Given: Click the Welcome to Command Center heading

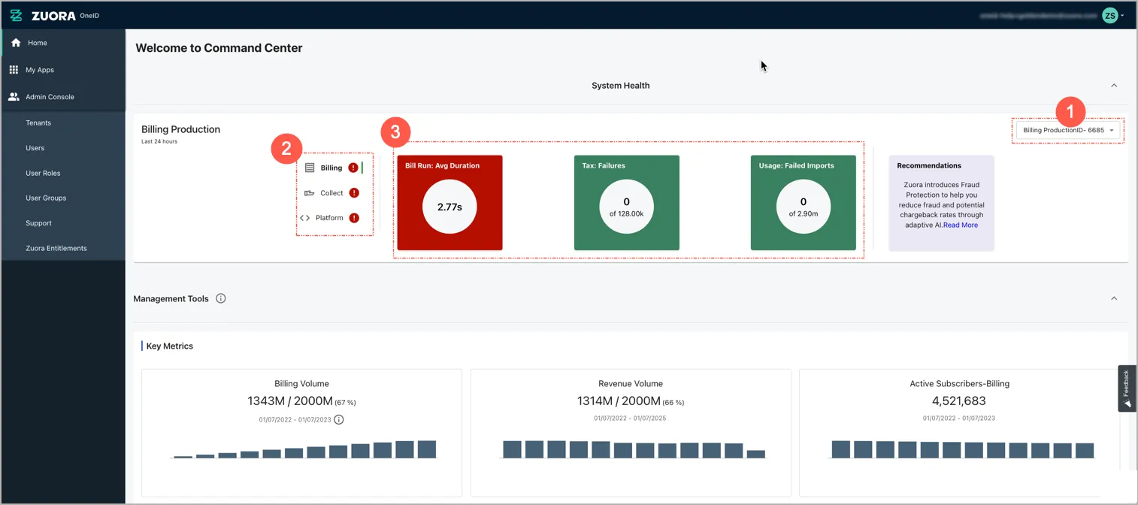Looking at the screenshot, I should pyautogui.click(x=219, y=48).
